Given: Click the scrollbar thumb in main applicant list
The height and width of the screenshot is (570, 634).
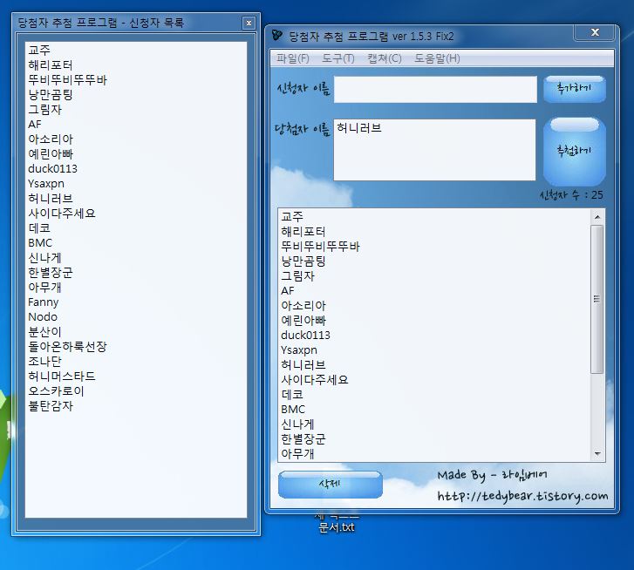Looking at the screenshot, I should click(597, 299).
